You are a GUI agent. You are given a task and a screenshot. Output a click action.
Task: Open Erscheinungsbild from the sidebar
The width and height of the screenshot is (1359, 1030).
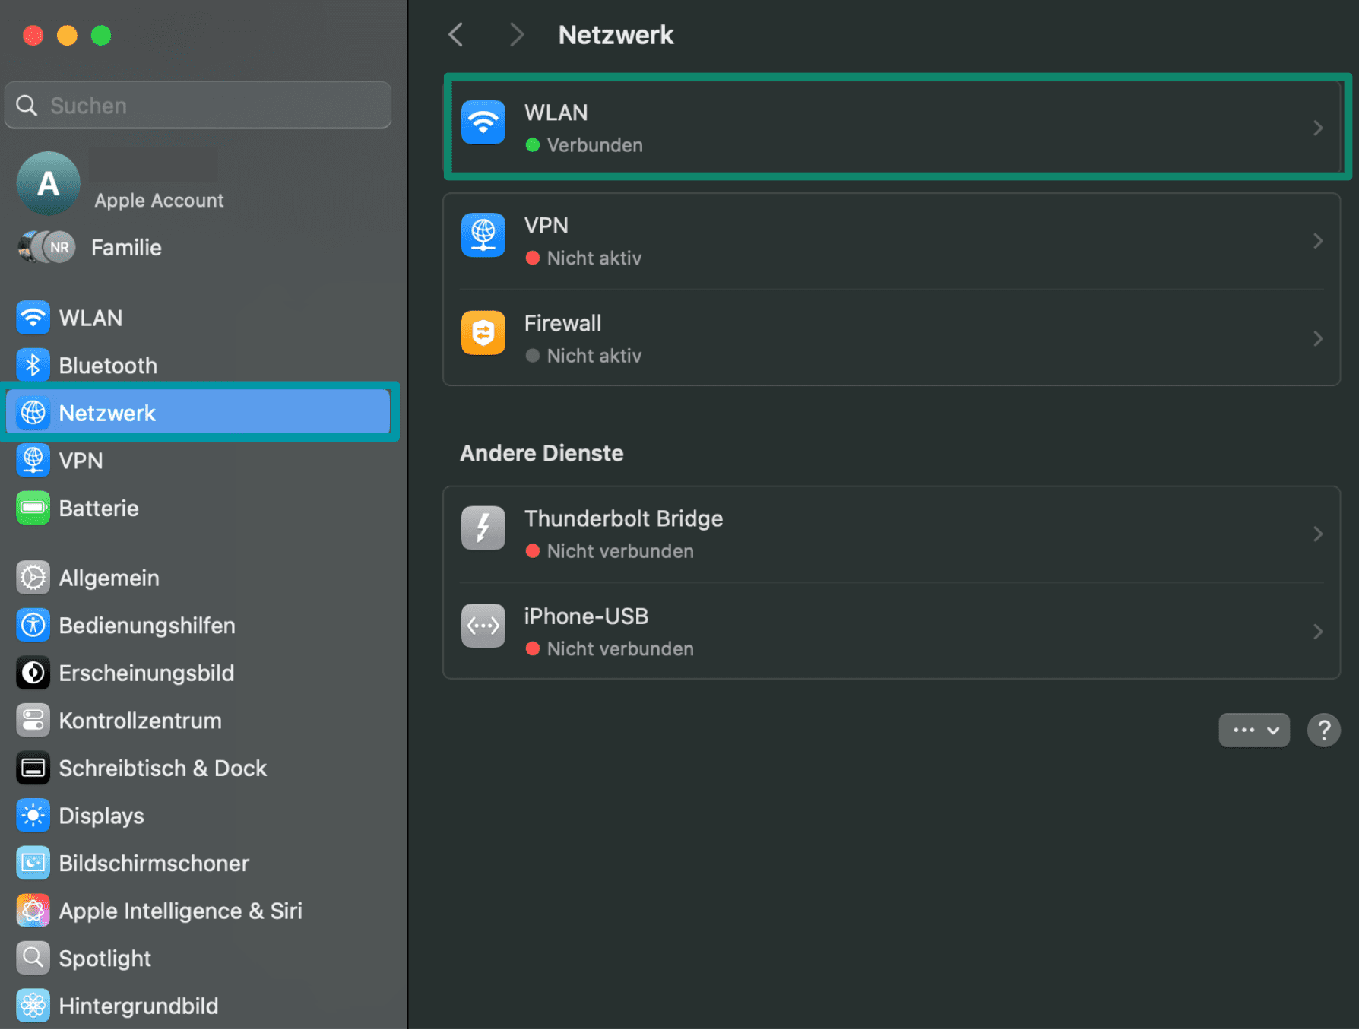pyautogui.click(x=33, y=672)
